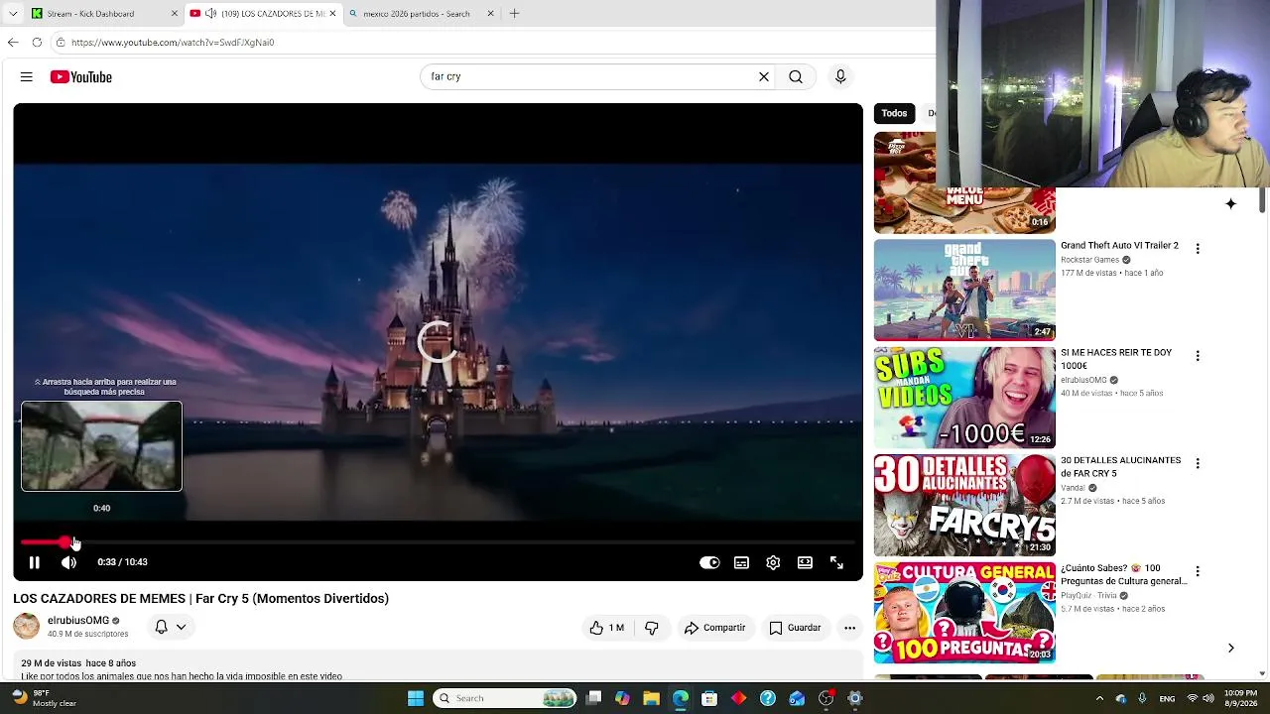
Task: Focus the YouTube search box
Action: point(590,76)
